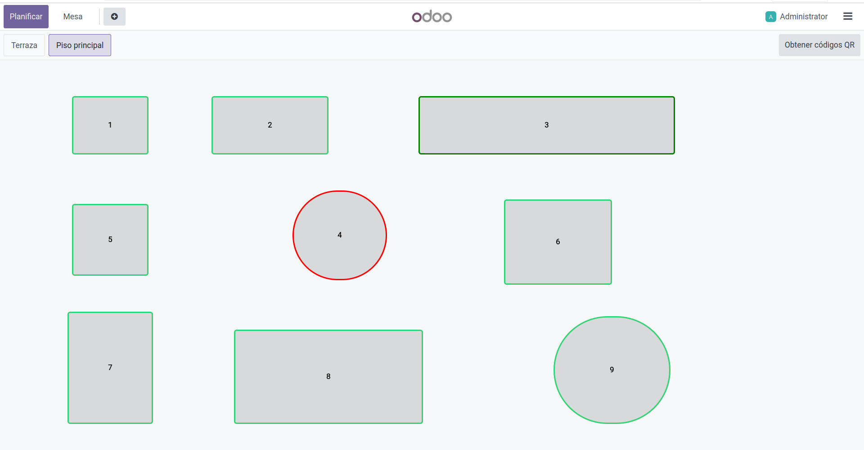Viewport: 864px width, 450px height.
Task: Open table 6
Action: pyautogui.click(x=558, y=242)
